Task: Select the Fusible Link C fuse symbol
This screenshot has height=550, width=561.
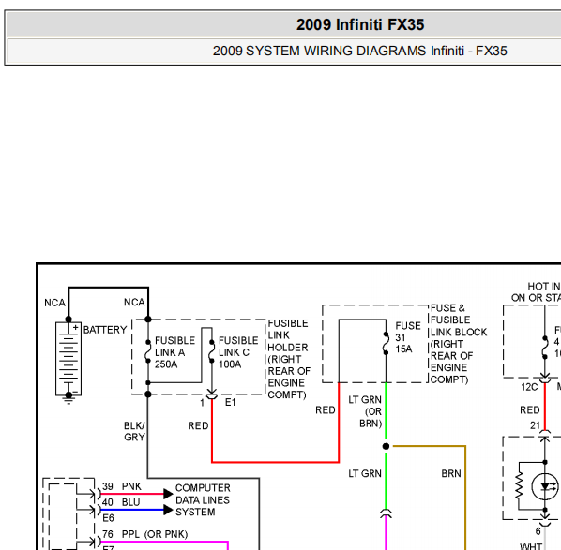Action: 212,351
